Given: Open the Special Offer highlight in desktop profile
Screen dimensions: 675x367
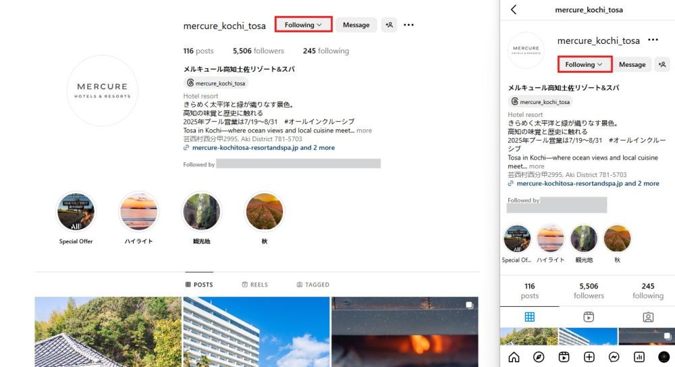Looking at the screenshot, I should click(x=76, y=212).
